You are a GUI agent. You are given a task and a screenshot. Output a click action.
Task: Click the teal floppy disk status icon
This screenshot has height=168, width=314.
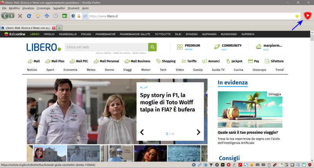click(304, 165)
